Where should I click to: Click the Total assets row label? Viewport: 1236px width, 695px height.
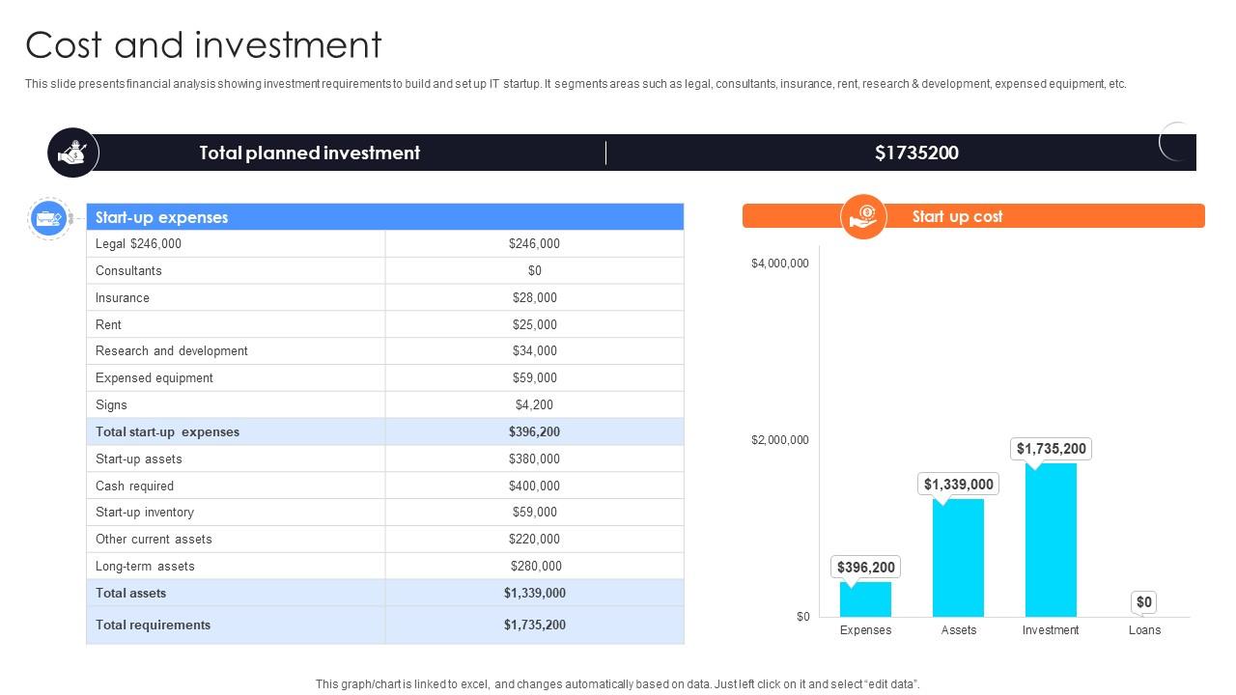click(130, 594)
